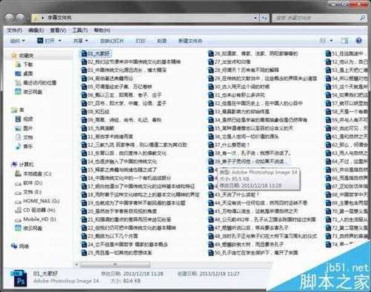Click 修改日期 value in the details pane
371x292 pixels.
(x=143, y=274)
